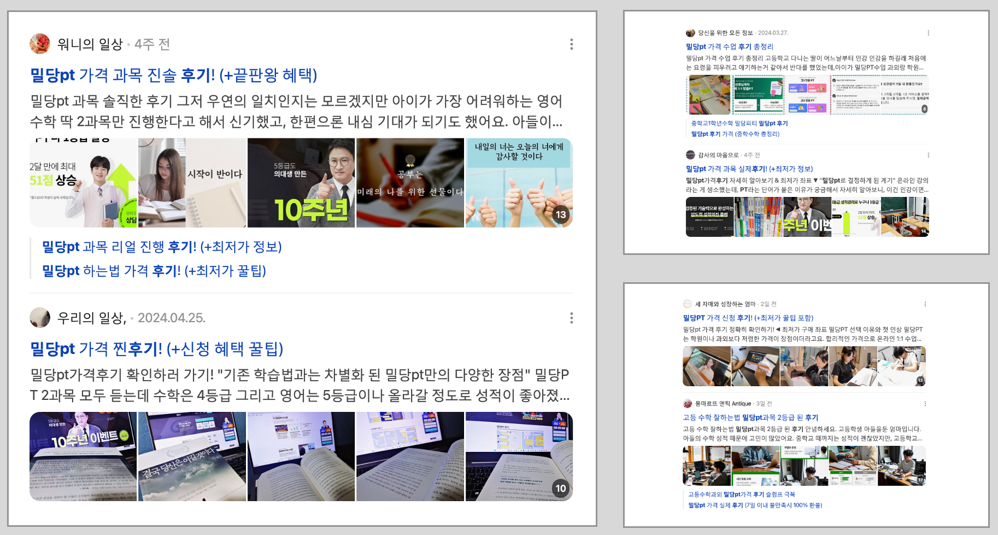Open 밀당pt 가격 과목 실제후기 link
This screenshot has height=535, width=998.
pos(749,168)
